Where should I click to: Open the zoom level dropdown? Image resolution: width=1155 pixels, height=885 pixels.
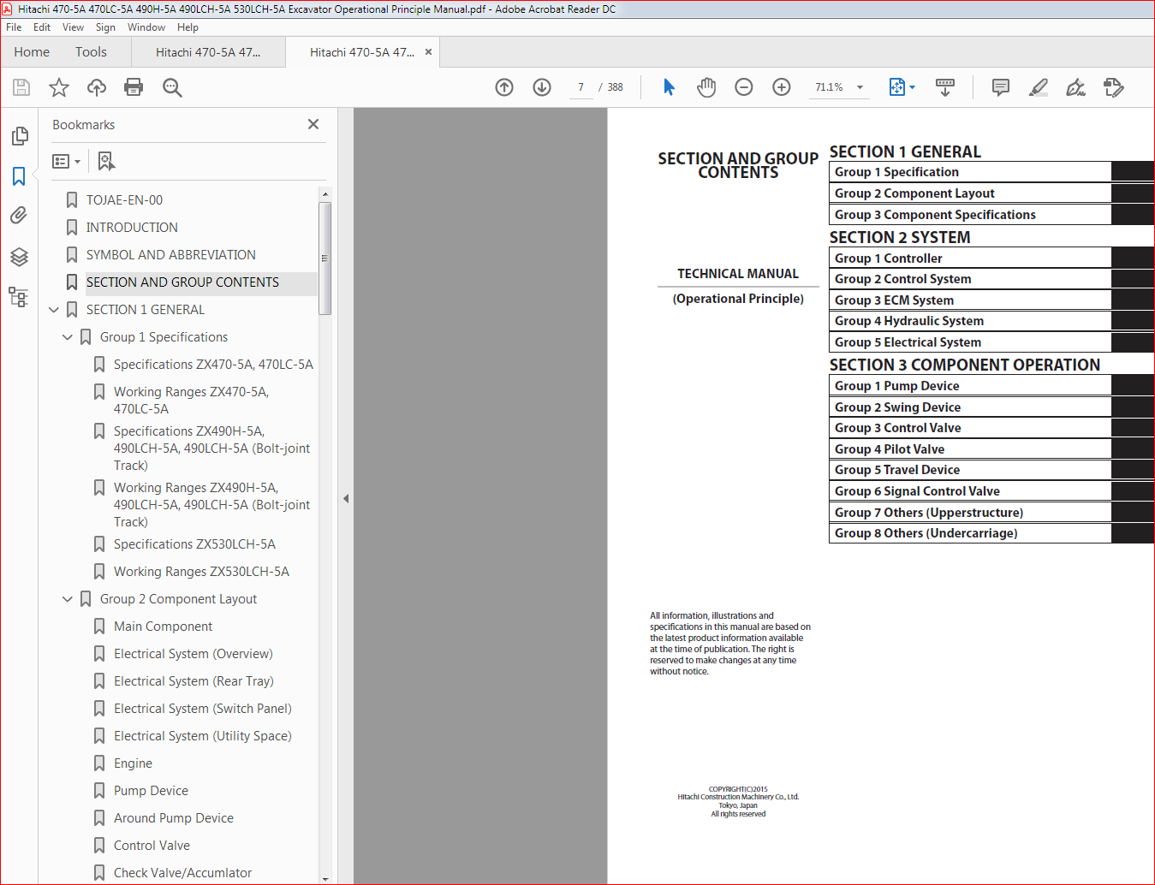860,87
